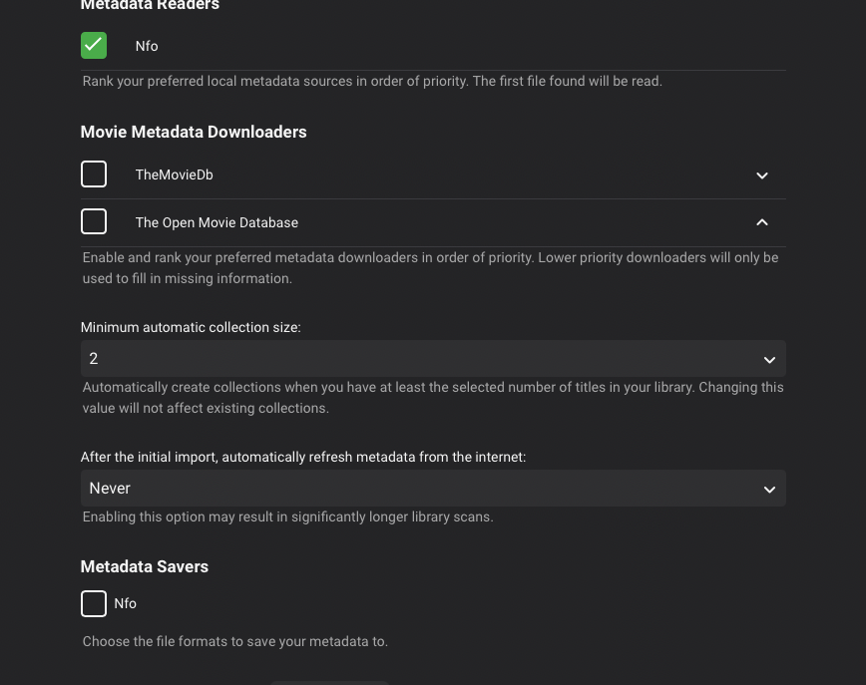Viewport: 866px width, 685px height.
Task: Click the 'Rank your preferred local metadata' description
Action: [x=372, y=81]
